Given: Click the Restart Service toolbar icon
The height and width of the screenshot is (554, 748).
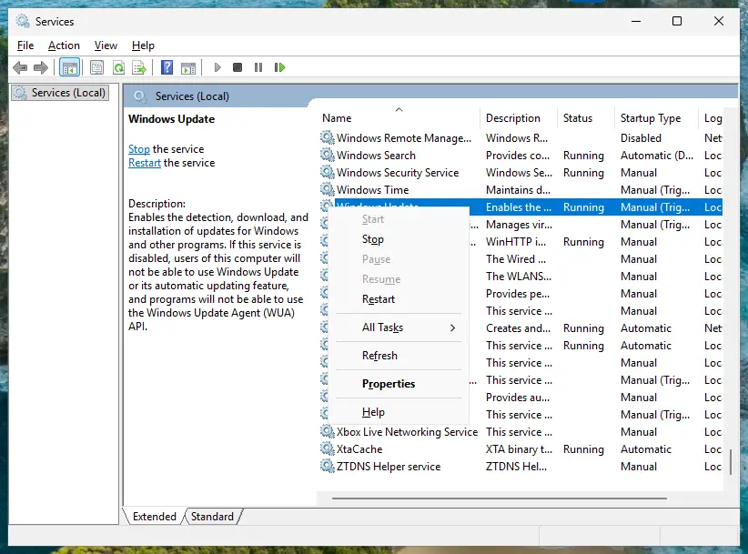Looking at the screenshot, I should pyautogui.click(x=279, y=67).
